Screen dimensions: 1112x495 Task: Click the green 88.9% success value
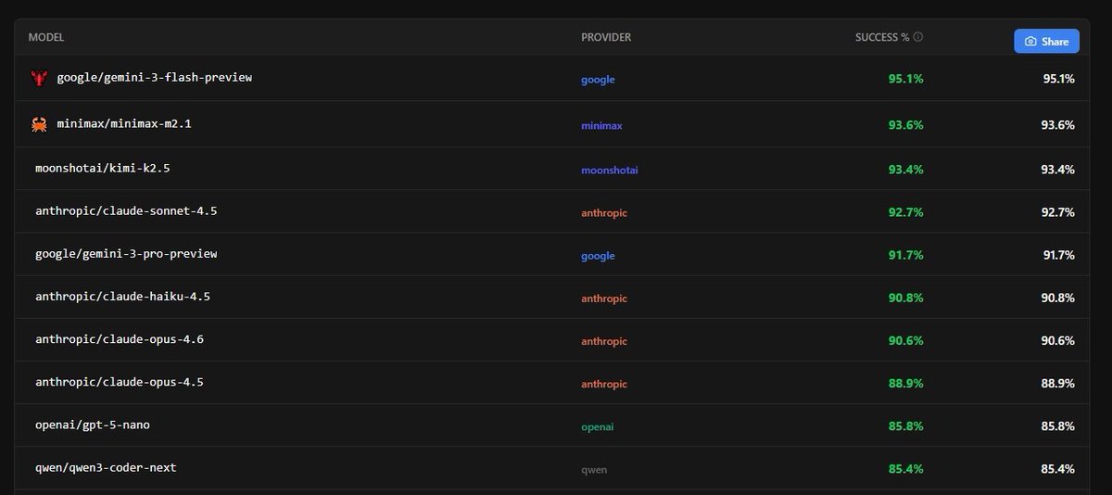click(x=905, y=383)
